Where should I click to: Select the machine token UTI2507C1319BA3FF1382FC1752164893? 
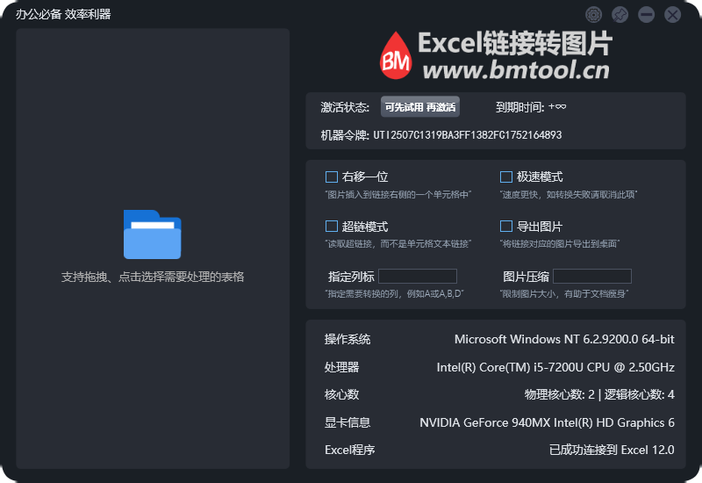pos(468,135)
